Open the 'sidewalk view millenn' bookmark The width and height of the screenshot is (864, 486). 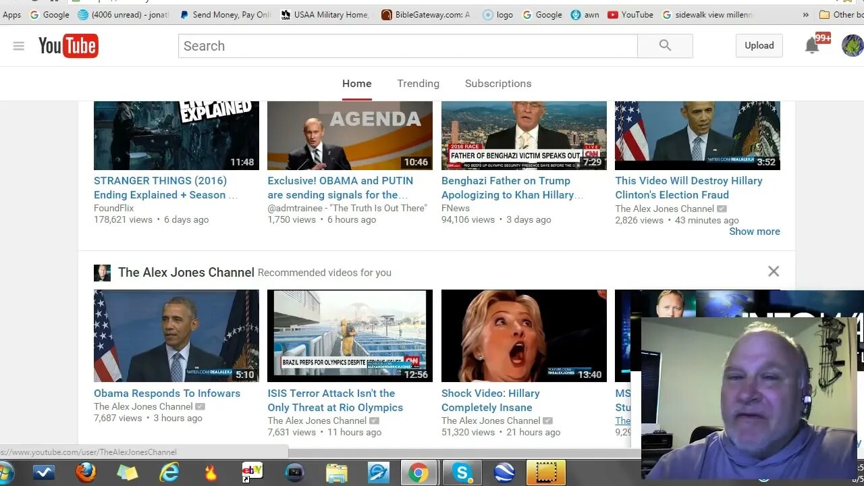708,14
